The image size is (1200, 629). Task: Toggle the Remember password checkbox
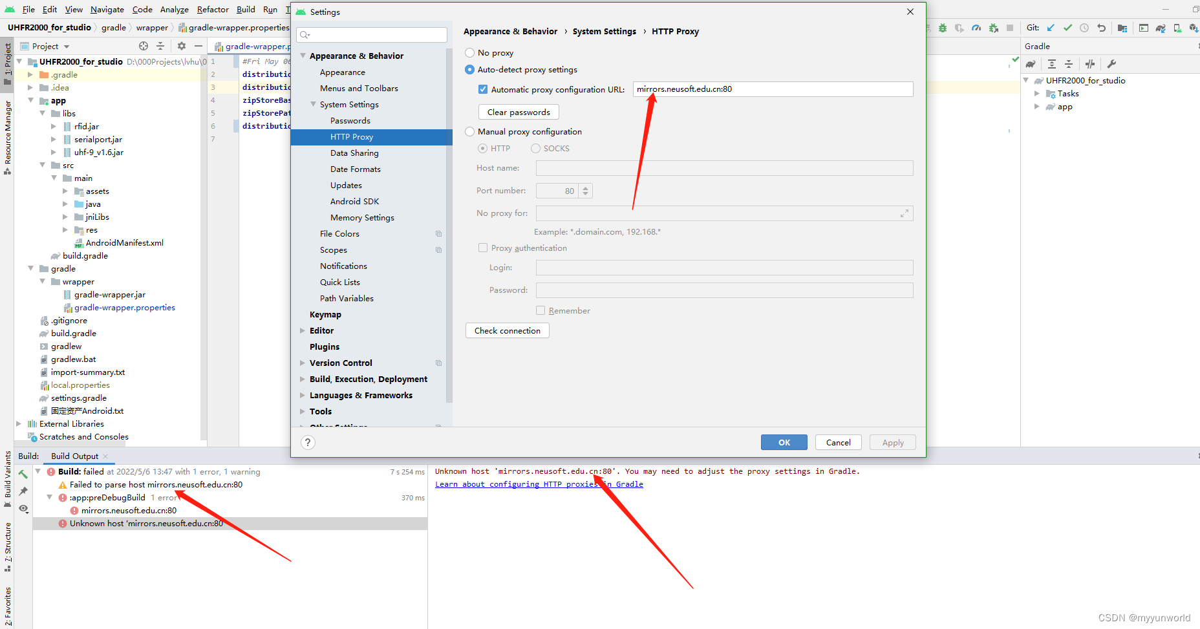point(541,311)
